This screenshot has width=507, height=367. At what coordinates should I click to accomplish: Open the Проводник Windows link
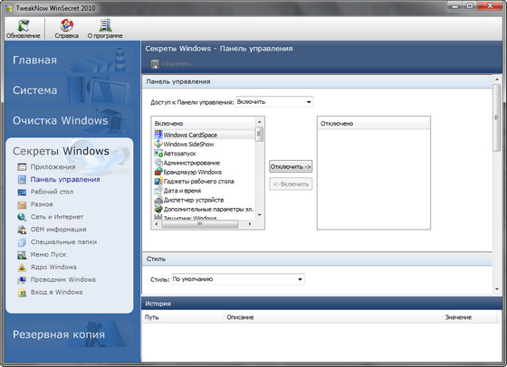[63, 279]
